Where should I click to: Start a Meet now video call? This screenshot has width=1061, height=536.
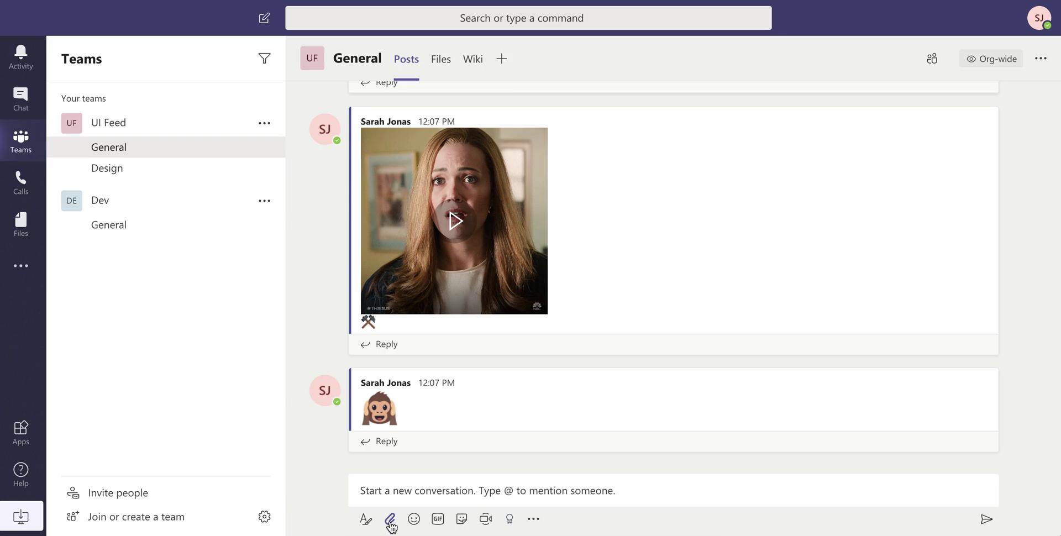pos(486,519)
